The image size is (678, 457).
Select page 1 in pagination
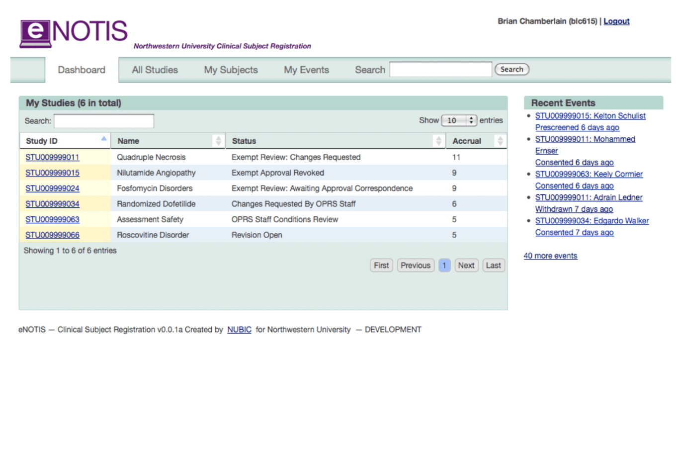(444, 265)
